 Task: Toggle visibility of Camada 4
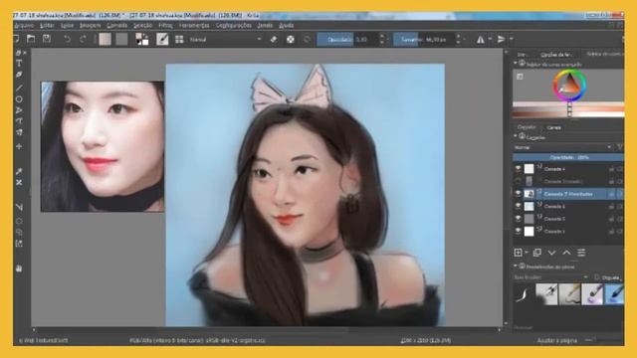[518, 168]
